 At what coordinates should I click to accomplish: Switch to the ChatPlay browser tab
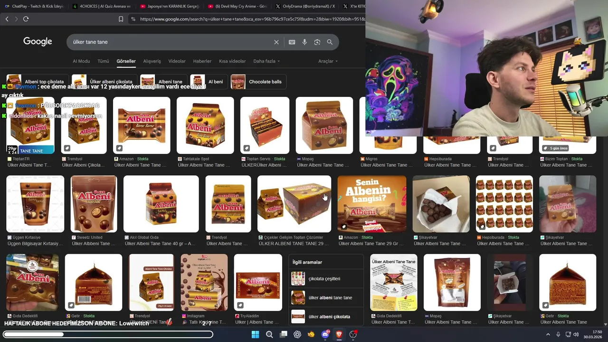(33, 6)
